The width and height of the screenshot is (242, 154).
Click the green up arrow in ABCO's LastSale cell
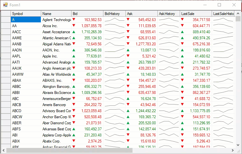pyautogui.click(x=182, y=111)
